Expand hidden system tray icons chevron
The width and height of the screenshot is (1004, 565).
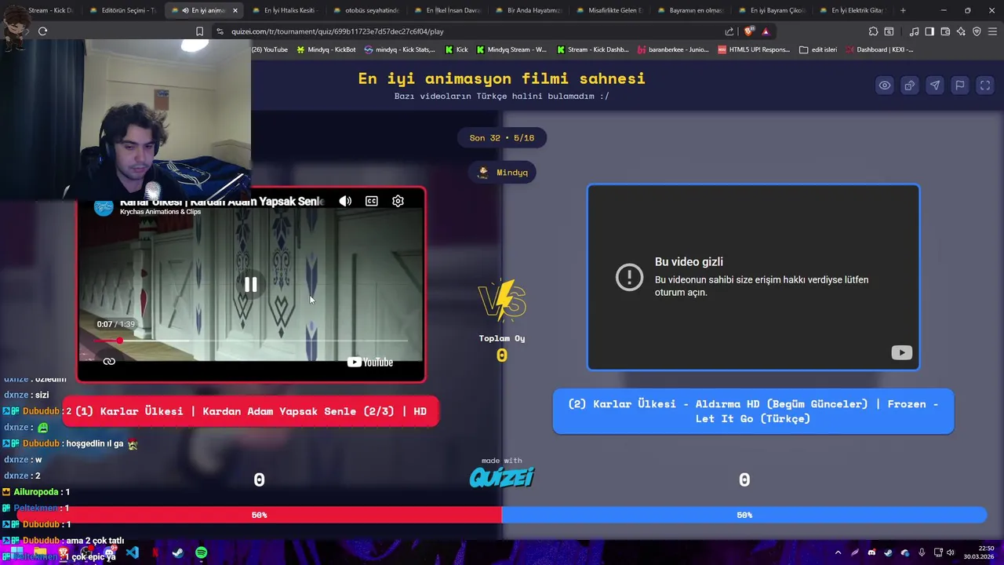(x=838, y=553)
